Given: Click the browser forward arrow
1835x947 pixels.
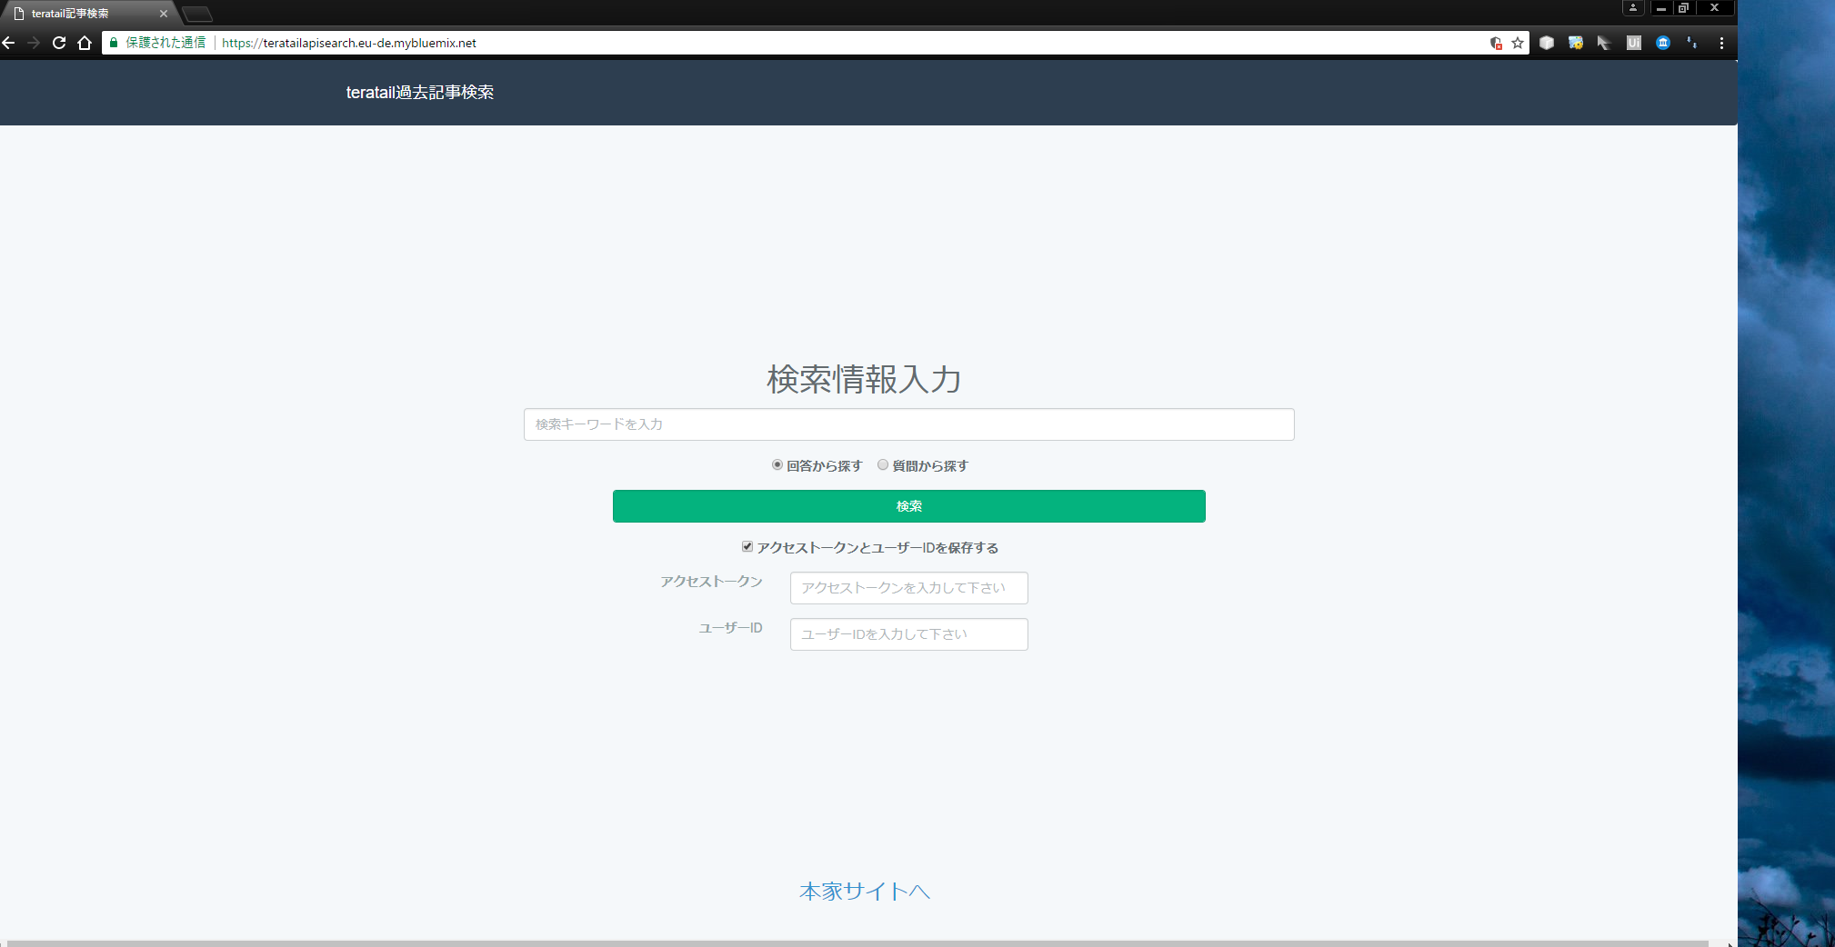Looking at the screenshot, I should pyautogui.click(x=34, y=43).
